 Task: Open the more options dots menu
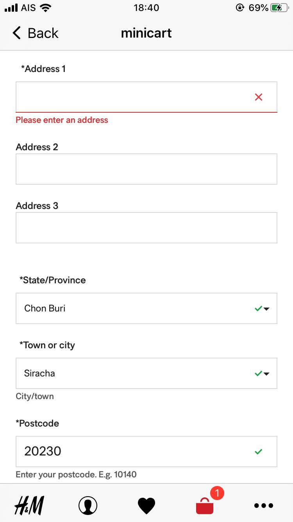coord(264,506)
